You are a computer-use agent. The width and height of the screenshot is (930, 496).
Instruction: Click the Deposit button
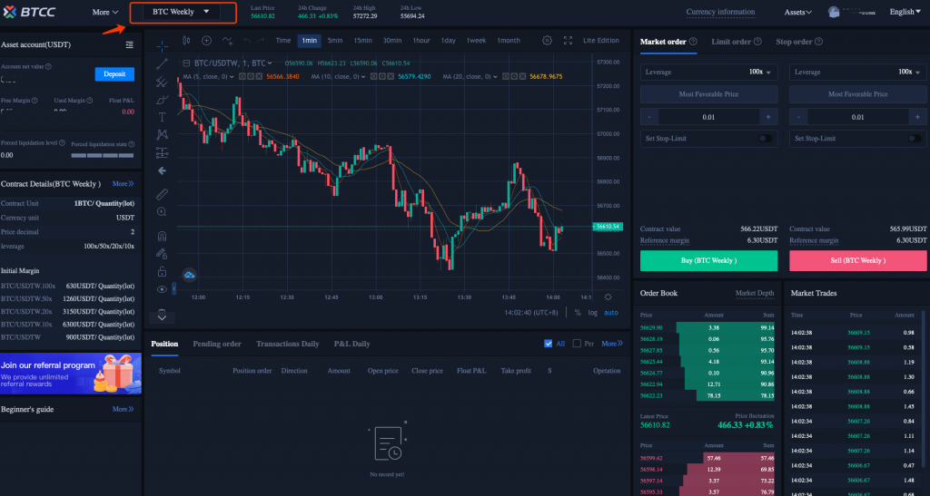pyautogui.click(x=114, y=74)
